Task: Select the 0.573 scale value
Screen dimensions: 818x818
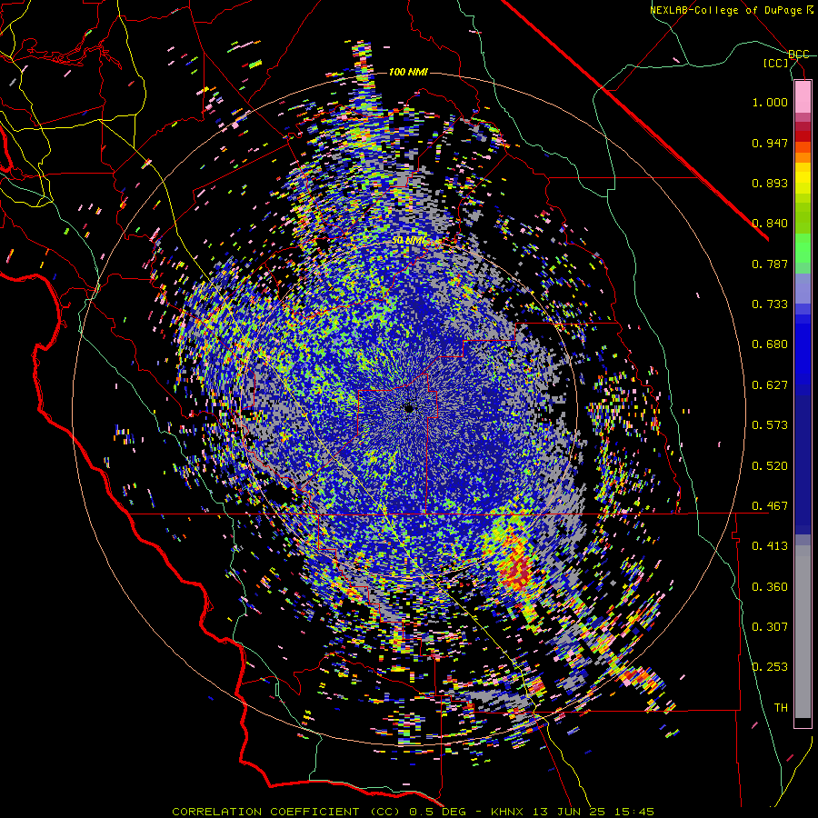Action: tap(770, 425)
